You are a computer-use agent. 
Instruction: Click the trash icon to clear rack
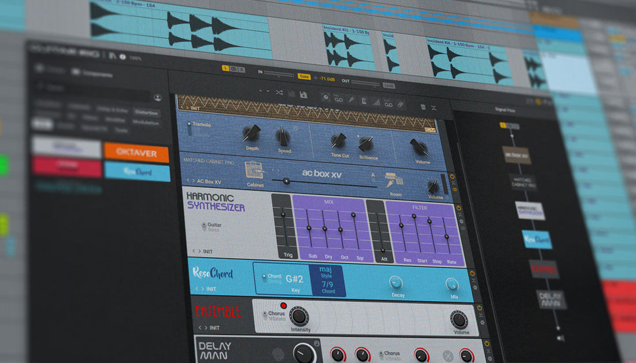[423, 107]
